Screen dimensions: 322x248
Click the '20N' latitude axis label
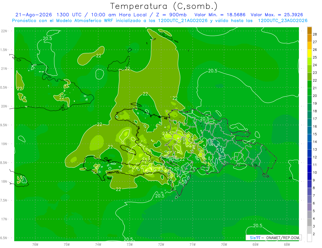[4, 106]
